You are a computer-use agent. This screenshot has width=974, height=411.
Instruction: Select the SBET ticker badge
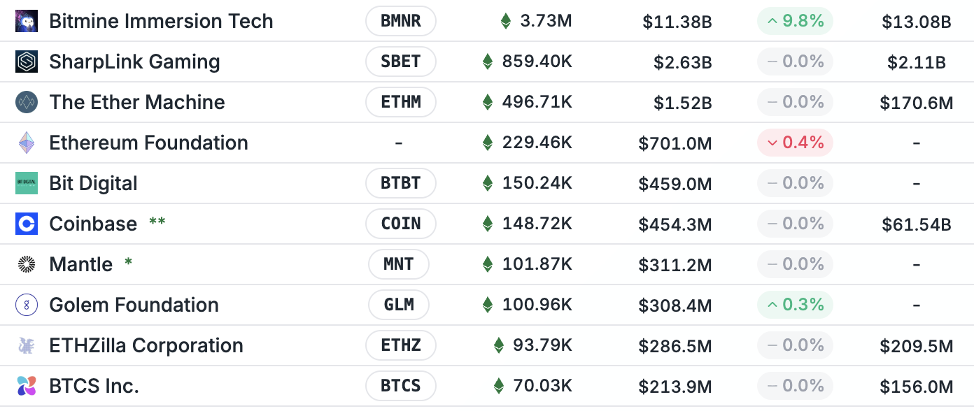pos(401,62)
